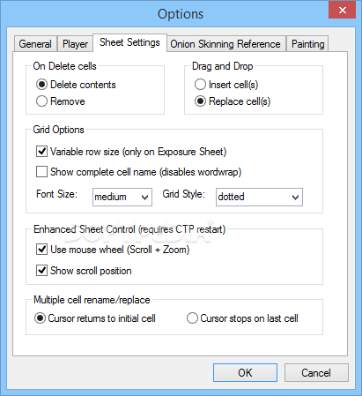
Task: Toggle Variable row size checkbox
Action: coord(131,152)
